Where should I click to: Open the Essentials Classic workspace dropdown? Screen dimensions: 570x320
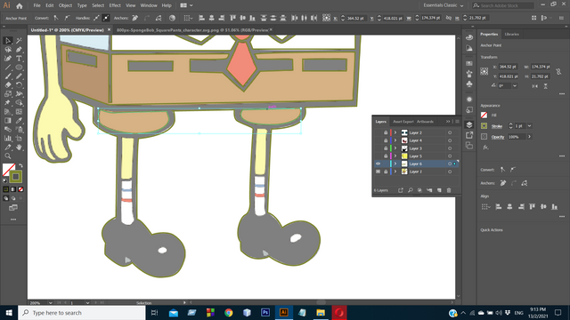(x=444, y=5)
